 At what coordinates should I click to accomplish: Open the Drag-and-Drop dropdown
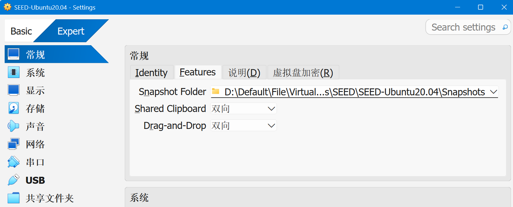[243, 126]
